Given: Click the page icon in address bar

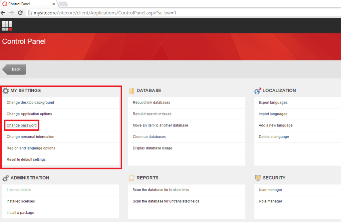Looking at the screenshot, I should coord(30,13).
